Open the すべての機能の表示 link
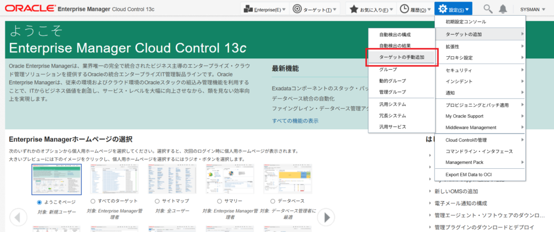 coord(295,121)
